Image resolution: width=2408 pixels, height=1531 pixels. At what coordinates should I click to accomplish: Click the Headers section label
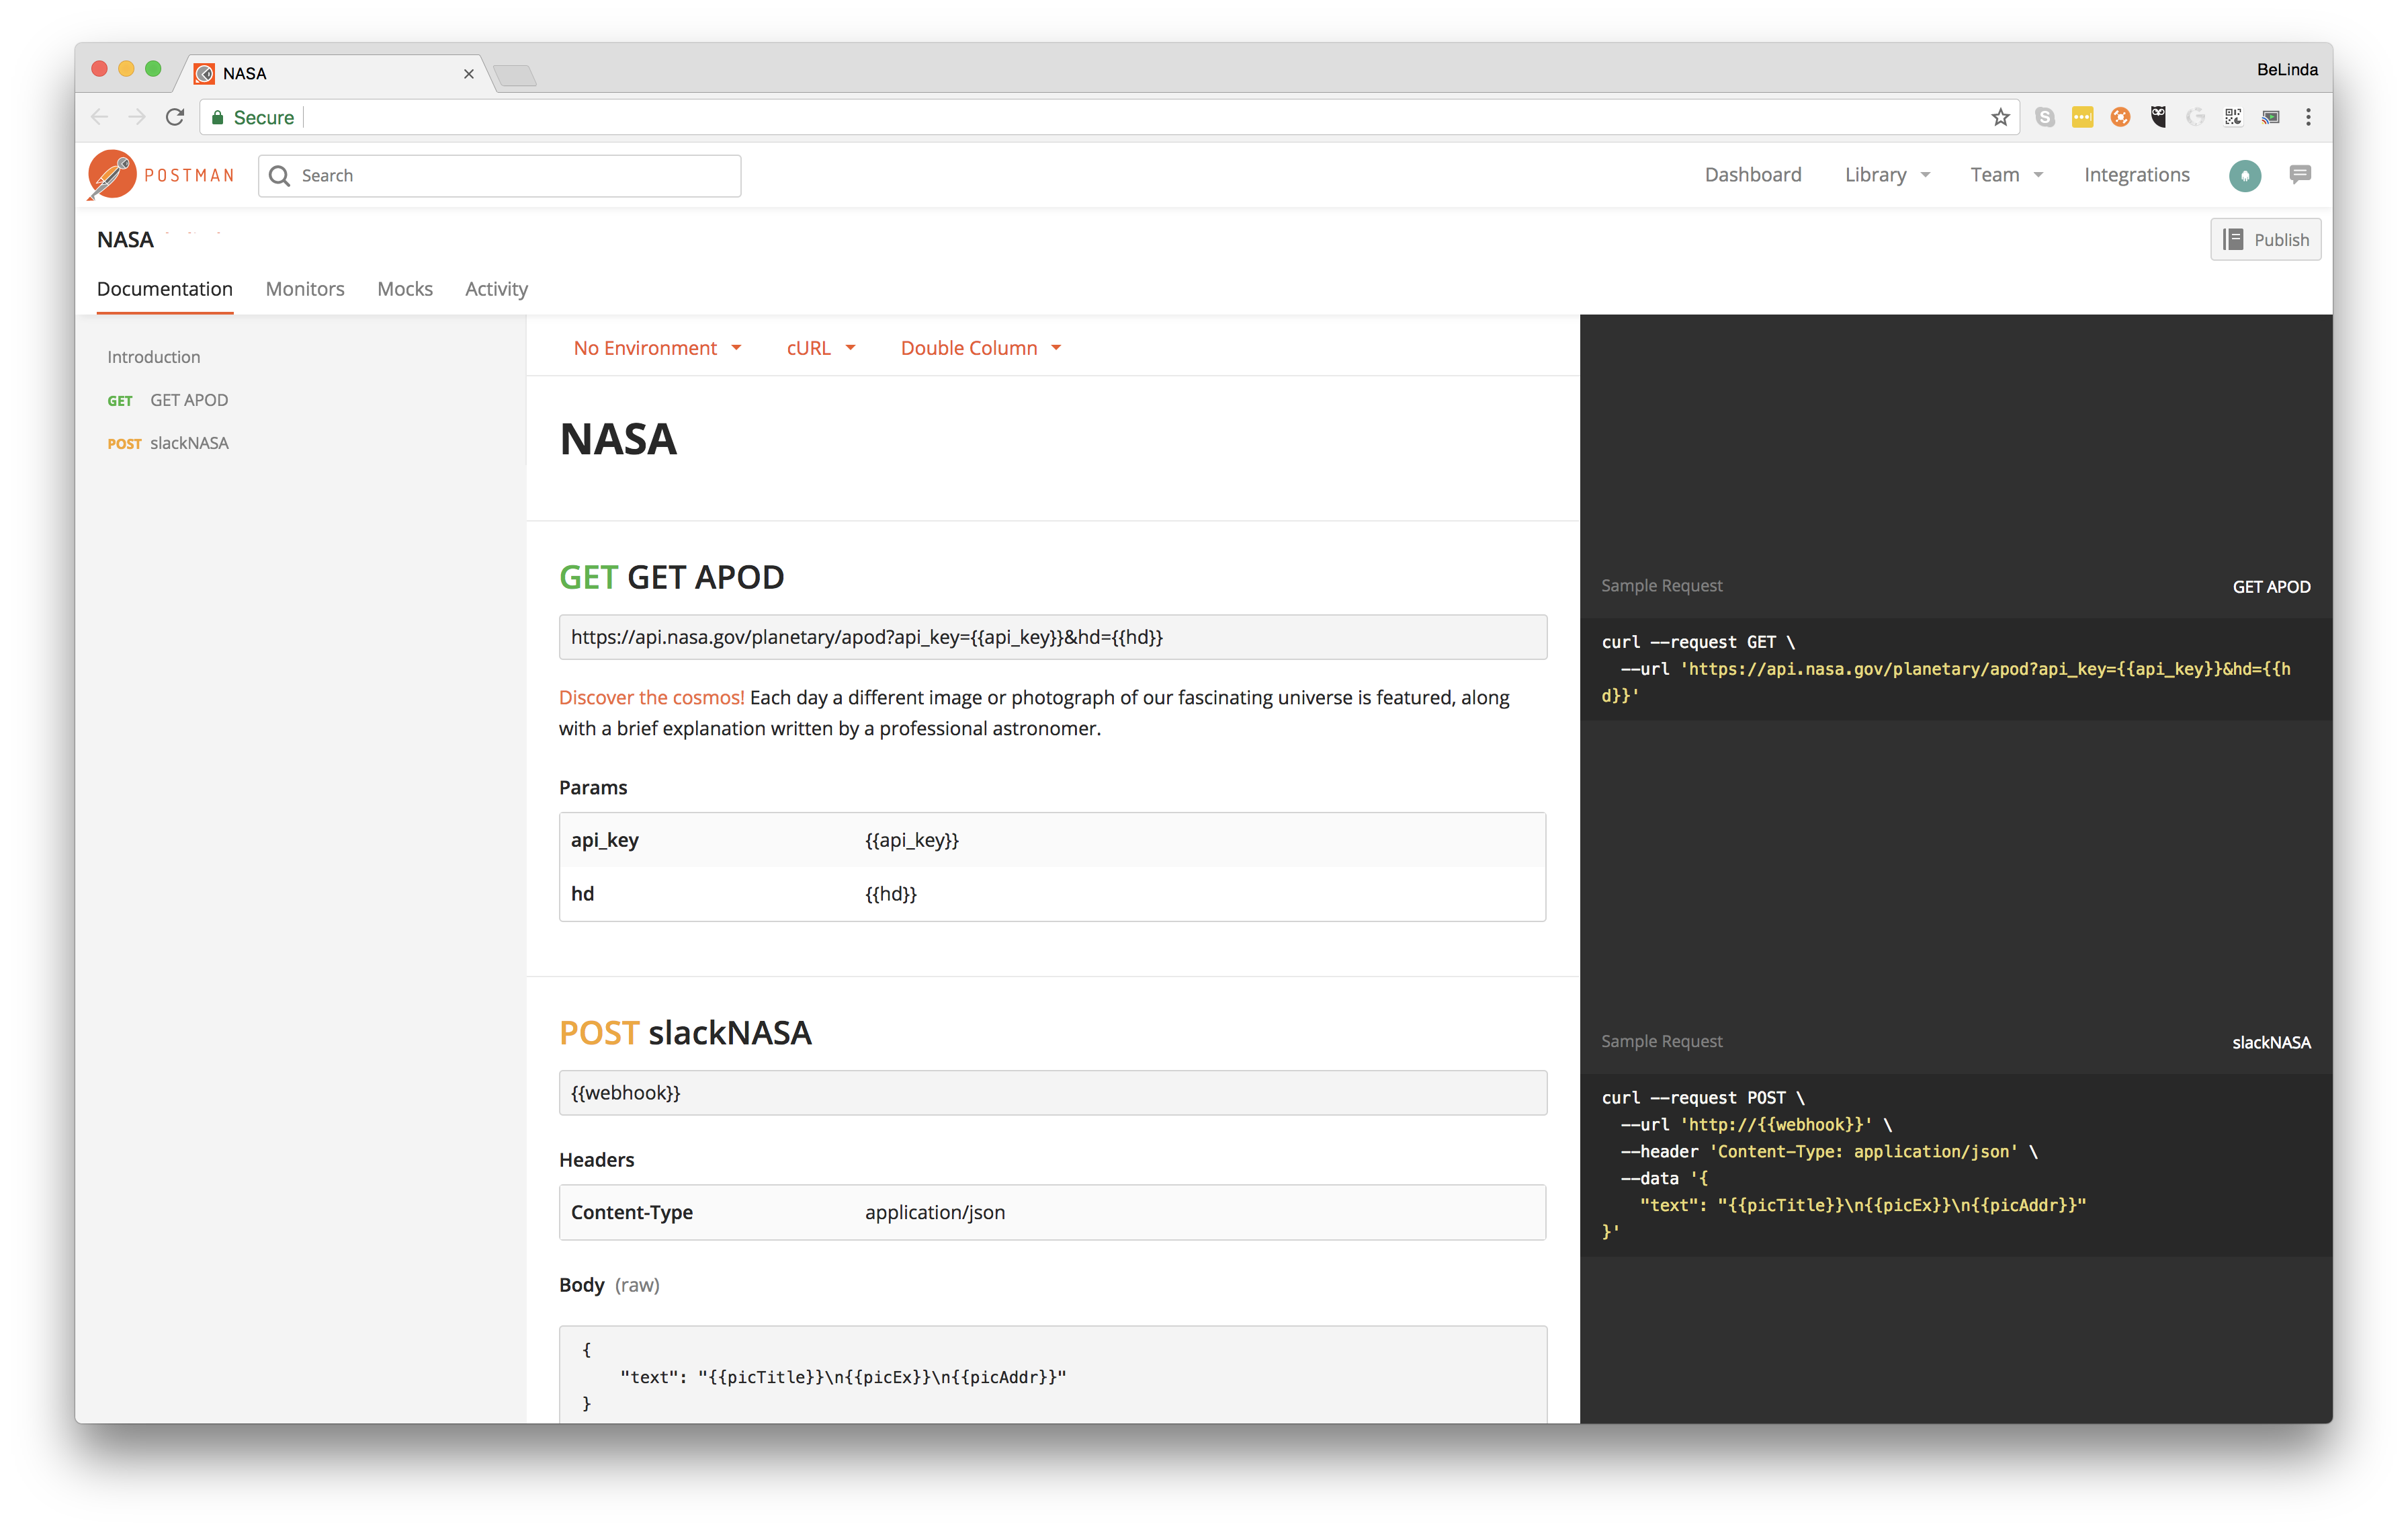[x=596, y=1159]
